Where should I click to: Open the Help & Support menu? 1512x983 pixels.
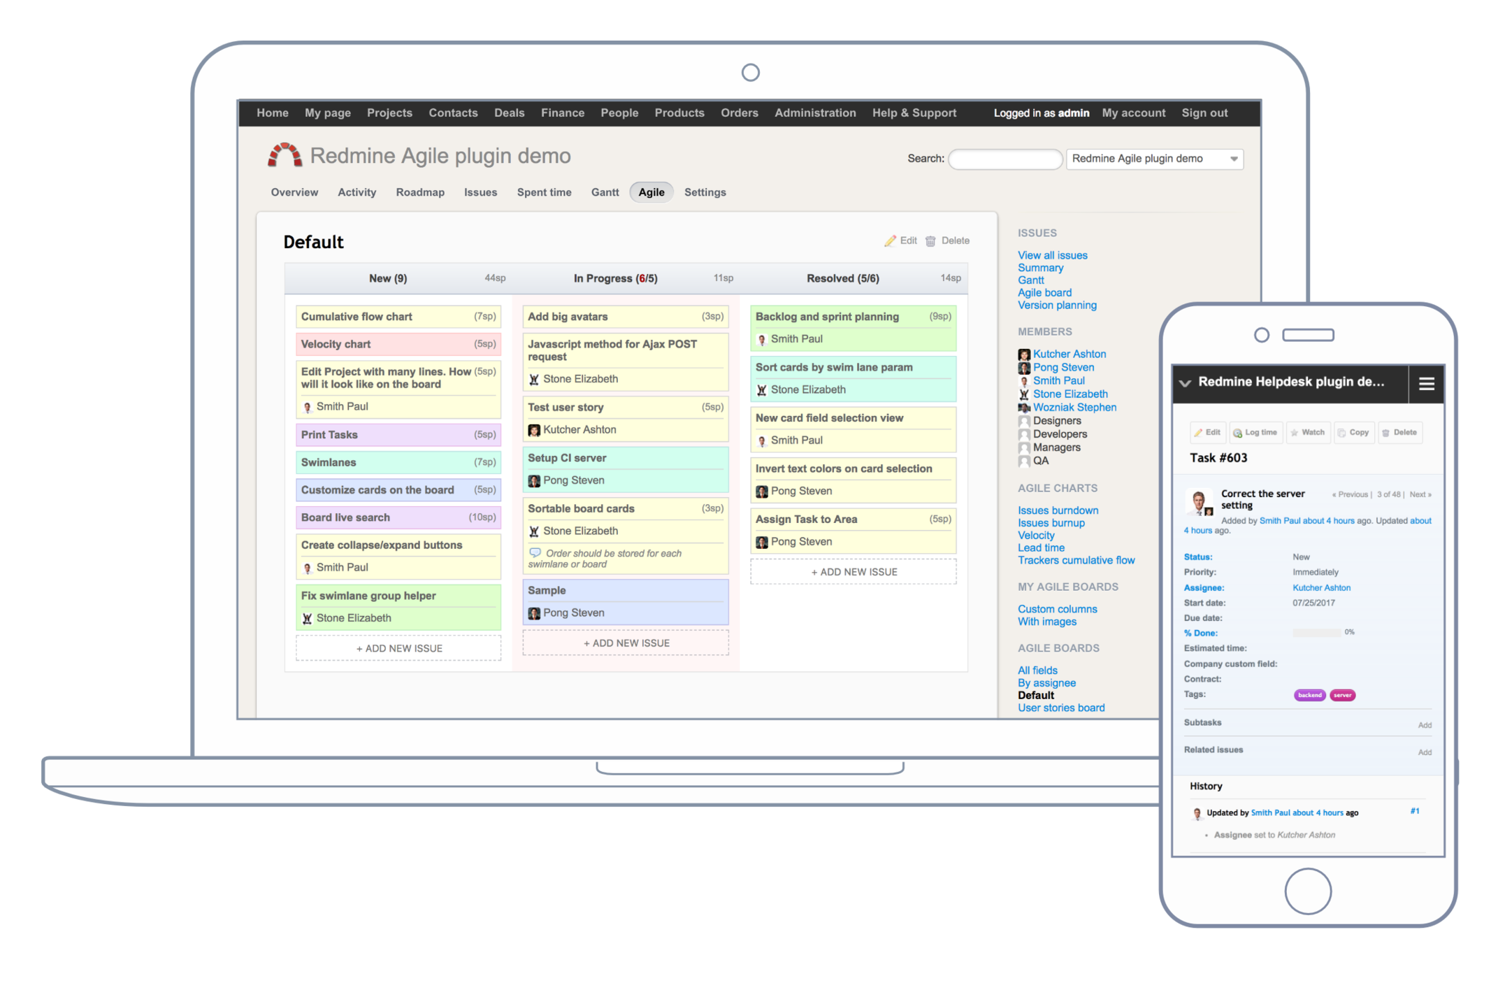pyautogui.click(x=914, y=113)
